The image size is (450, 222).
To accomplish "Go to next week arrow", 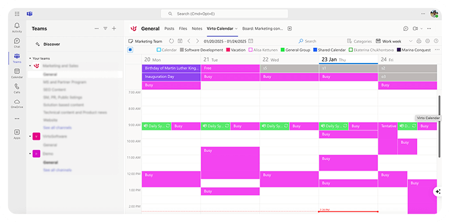I will [x=197, y=41].
